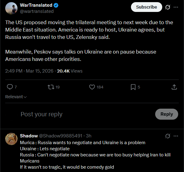Image resolution: width=184 pixels, height=172 pixels.
Task: Open WarTranslated's profile picture
Action: click(x=11, y=8)
